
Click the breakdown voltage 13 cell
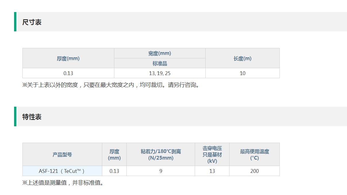[x=212, y=171]
